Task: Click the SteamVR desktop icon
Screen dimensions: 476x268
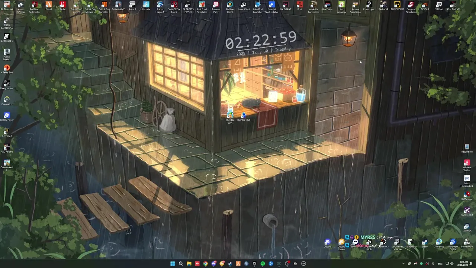Action: 467,227
